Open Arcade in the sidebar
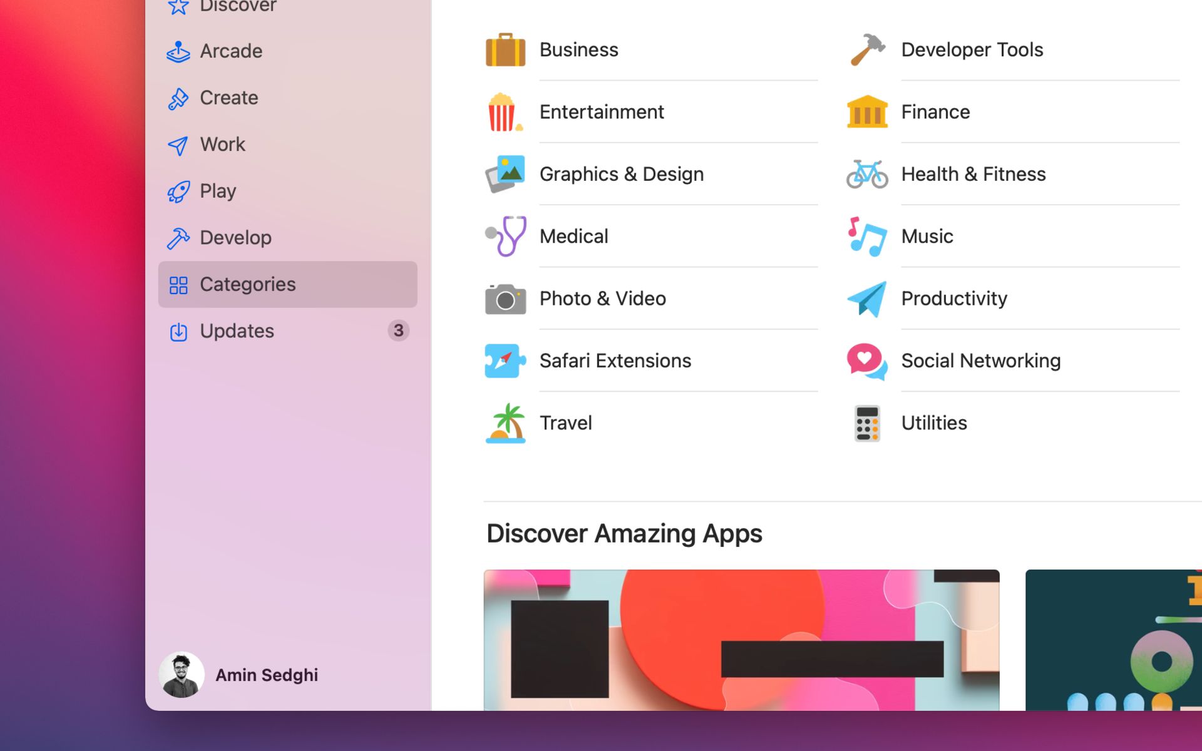This screenshot has height=751, width=1202. point(230,51)
